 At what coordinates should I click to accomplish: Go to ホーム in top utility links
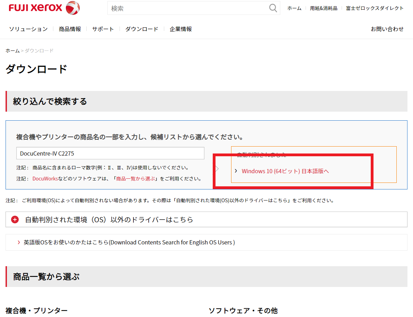point(294,8)
